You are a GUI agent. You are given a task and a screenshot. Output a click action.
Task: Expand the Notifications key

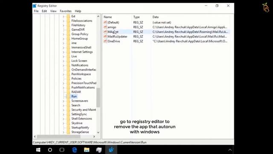64,65
